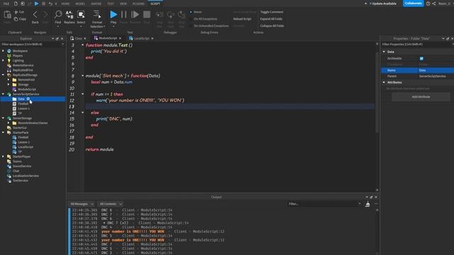Click the Back navigation arrow
Viewport: 454px width, 255px height.
pos(35,15)
